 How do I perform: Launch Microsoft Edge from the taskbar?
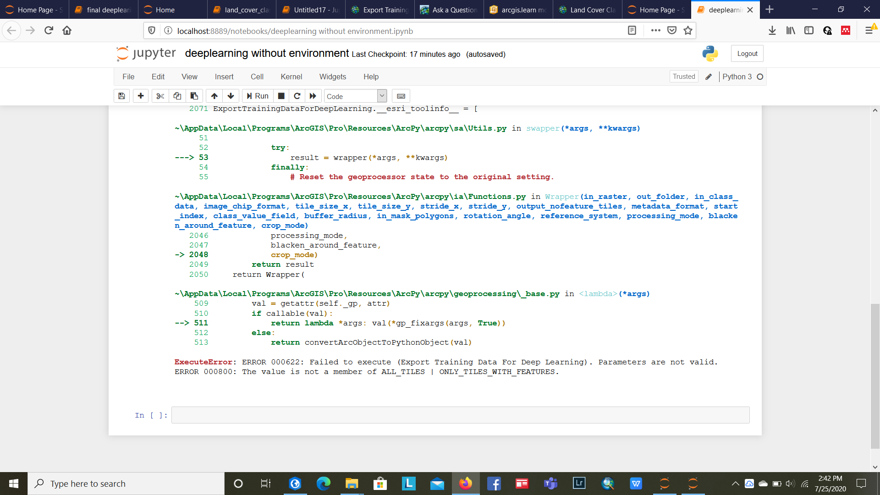pyautogui.click(x=323, y=484)
